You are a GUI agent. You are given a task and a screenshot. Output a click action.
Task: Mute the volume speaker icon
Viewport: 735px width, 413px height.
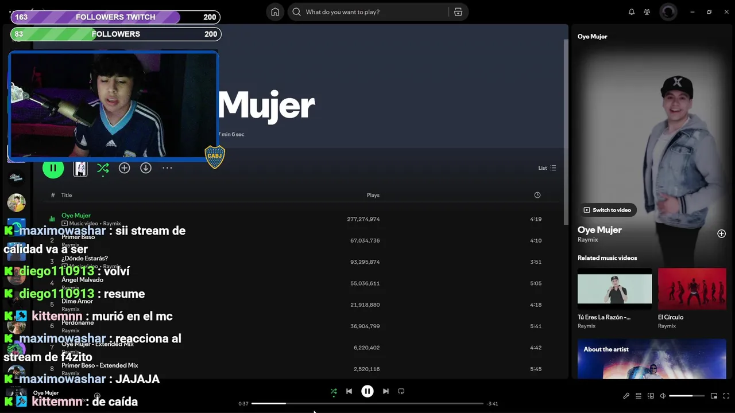coord(663,396)
